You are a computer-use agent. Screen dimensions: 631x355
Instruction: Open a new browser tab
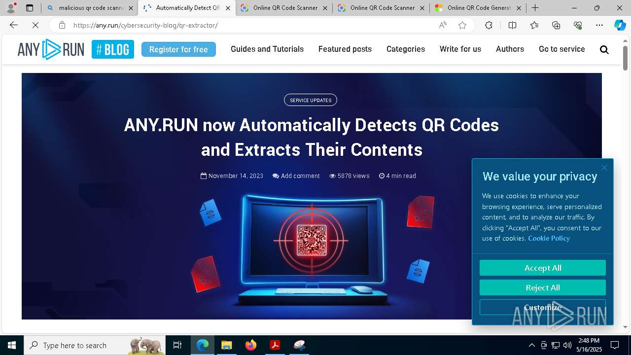(x=535, y=8)
